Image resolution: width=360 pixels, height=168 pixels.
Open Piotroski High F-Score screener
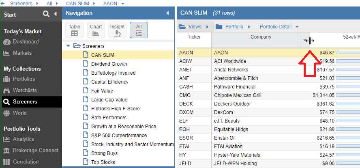pyautogui.click(x=116, y=109)
